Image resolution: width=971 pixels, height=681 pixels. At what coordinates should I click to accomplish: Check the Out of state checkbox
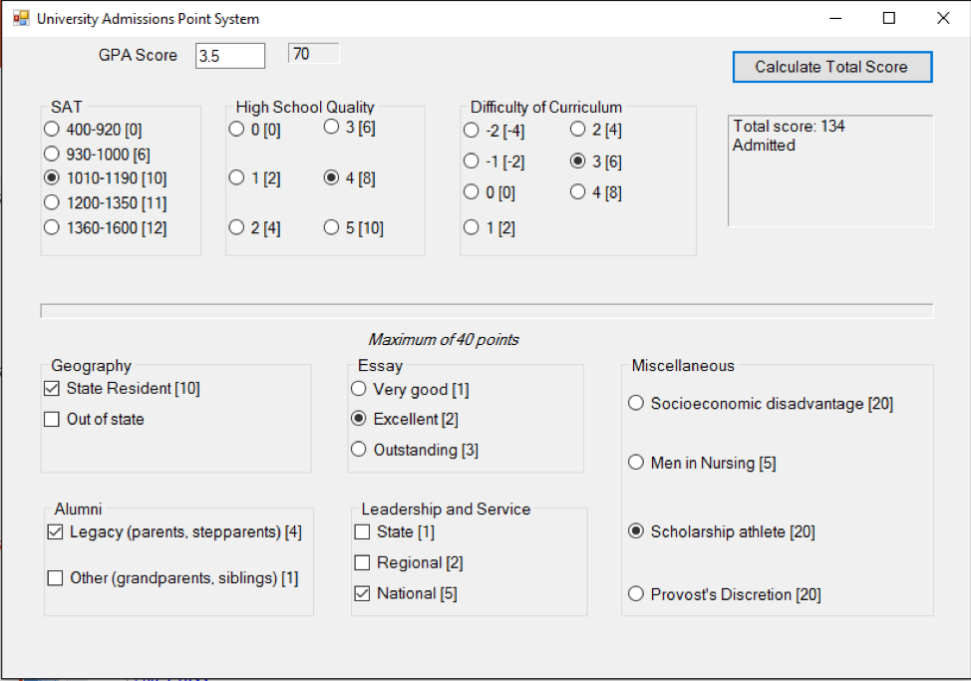[52, 419]
